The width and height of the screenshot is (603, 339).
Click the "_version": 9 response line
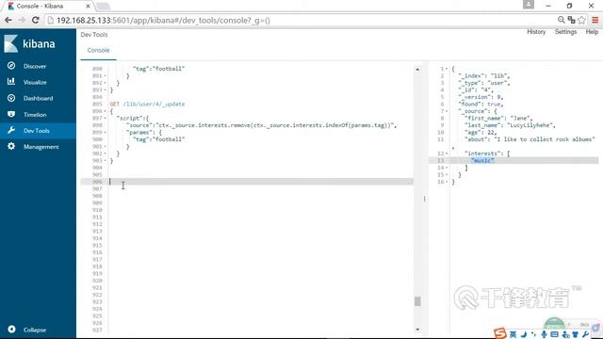click(x=481, y=97)
